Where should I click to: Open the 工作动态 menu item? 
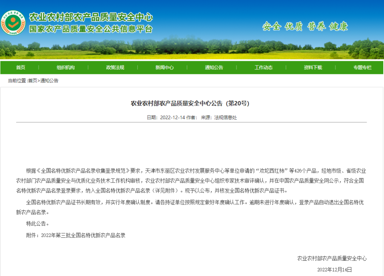click(x=263, y=68)
